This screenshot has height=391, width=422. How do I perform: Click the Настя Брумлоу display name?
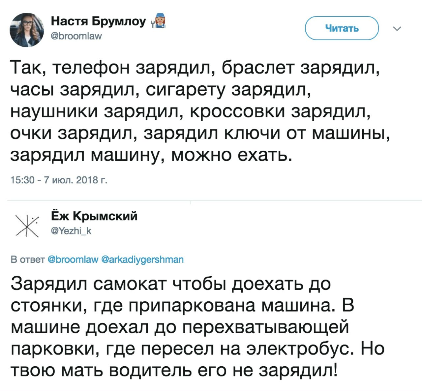(98, 21)
